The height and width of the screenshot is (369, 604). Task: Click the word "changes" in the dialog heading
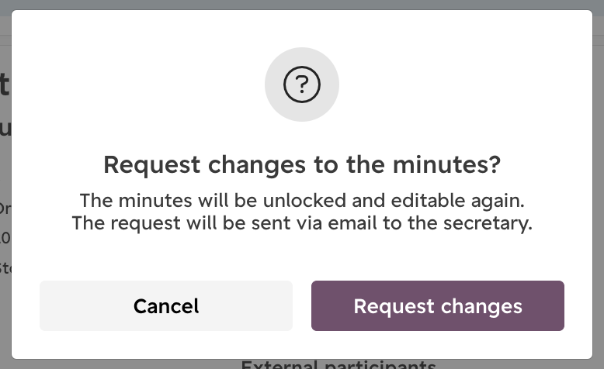coord(257,165)
